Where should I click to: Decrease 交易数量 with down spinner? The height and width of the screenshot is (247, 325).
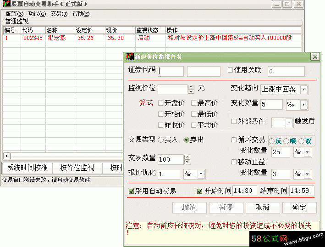tap(187, 162)
